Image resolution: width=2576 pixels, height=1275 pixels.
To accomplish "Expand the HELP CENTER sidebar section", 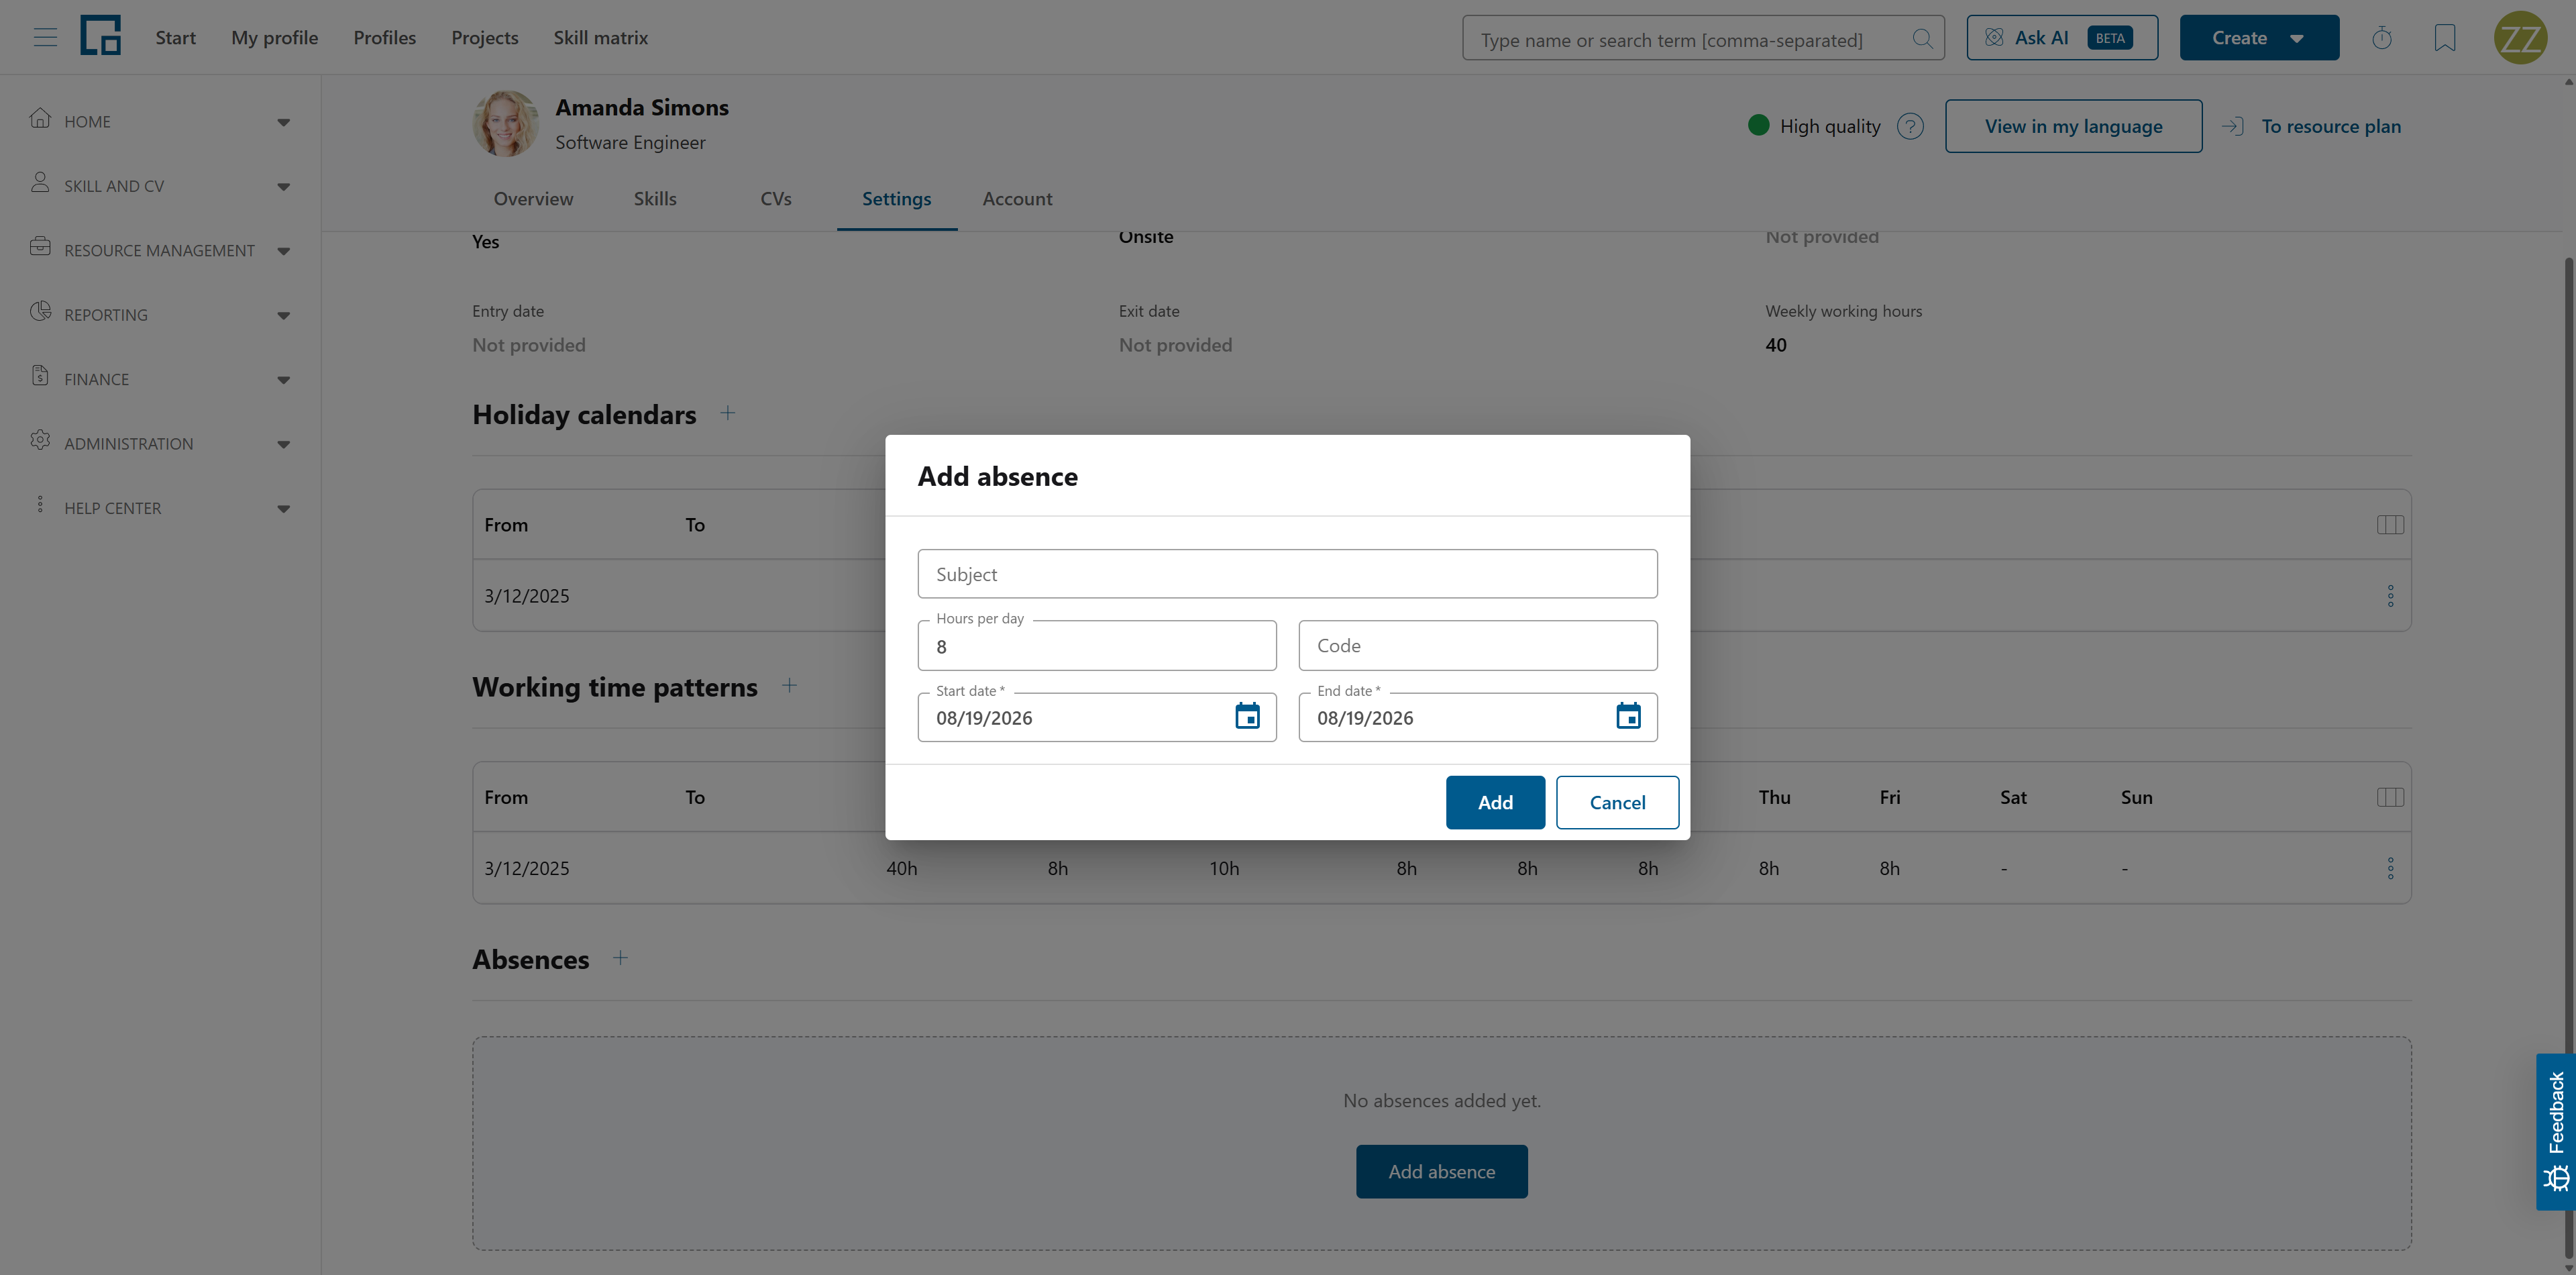I will (x=160, y=508).
